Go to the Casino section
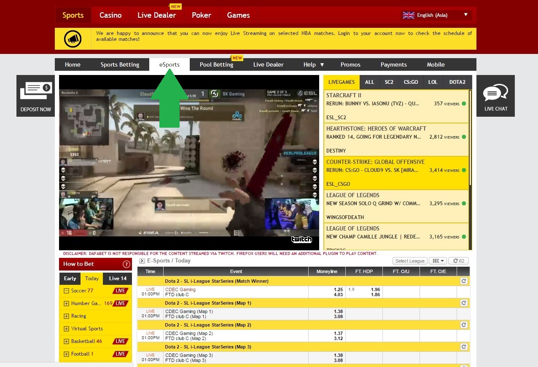This screenshot has width=538, height=367. 110,15
